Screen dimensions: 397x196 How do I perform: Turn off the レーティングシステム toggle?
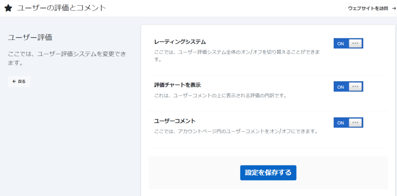(348, 43)
